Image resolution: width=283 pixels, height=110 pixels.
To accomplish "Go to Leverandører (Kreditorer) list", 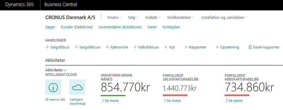I will pyautogui.click(x=120, y=27).
